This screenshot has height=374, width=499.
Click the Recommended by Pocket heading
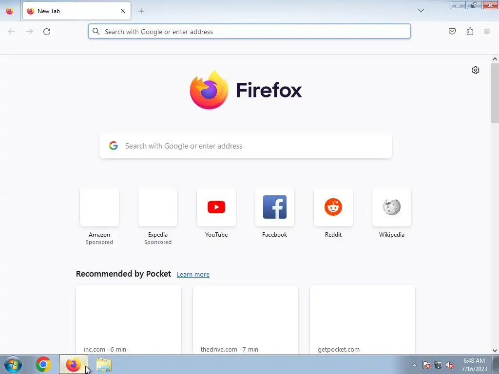(x=123, y=274)
